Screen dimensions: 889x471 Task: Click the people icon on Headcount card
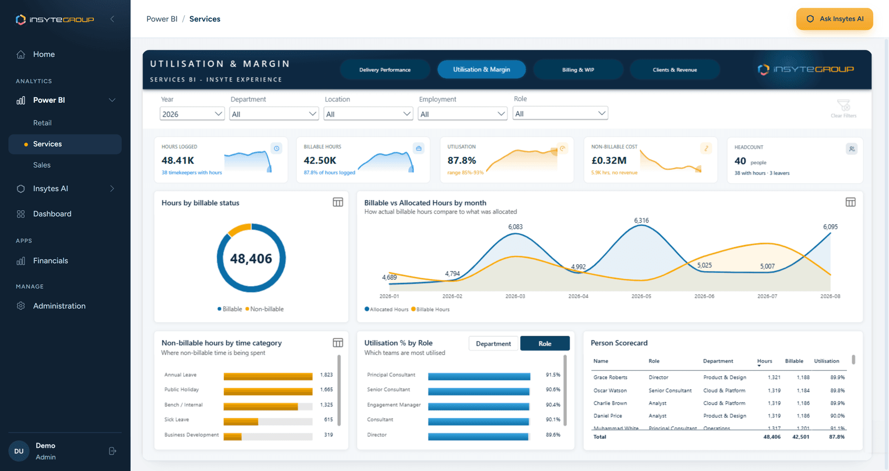pyautogui.click(x=852, y=149)
